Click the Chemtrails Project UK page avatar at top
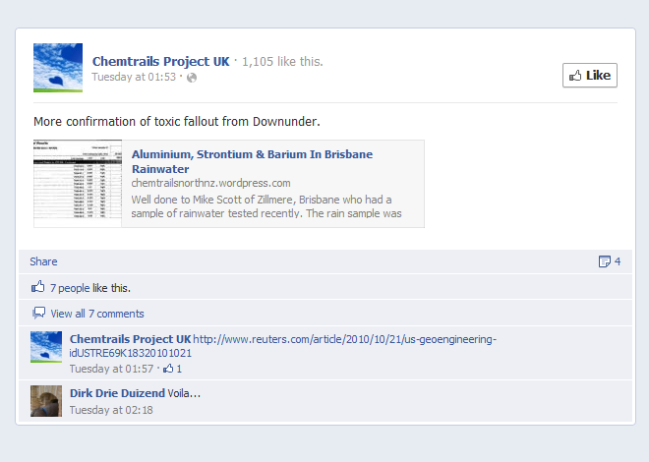This screenshot has height=462, width=649. click(x=58, y=68)
